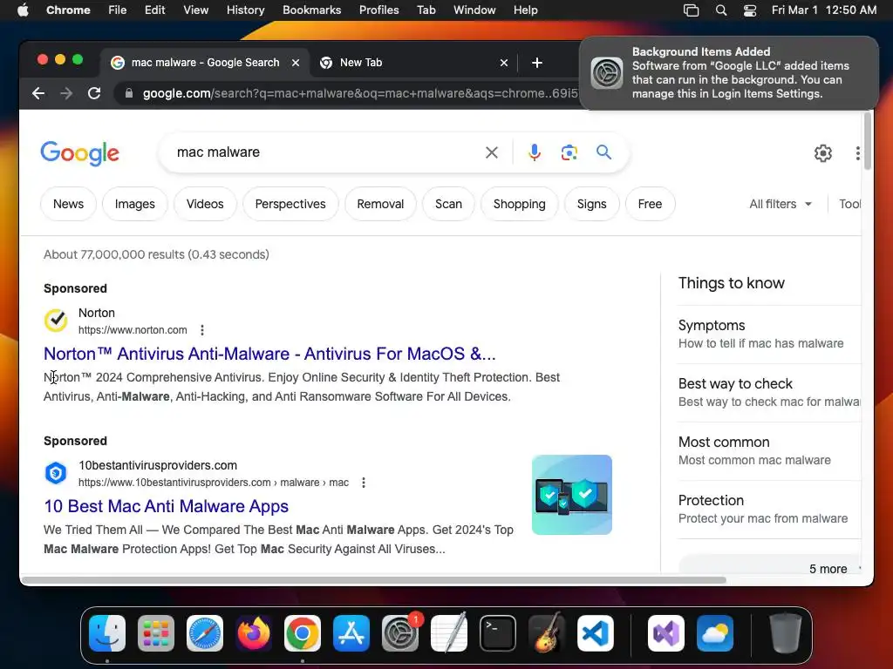
Task: Click the blue magnifier search button
Action: pos(603,152)
